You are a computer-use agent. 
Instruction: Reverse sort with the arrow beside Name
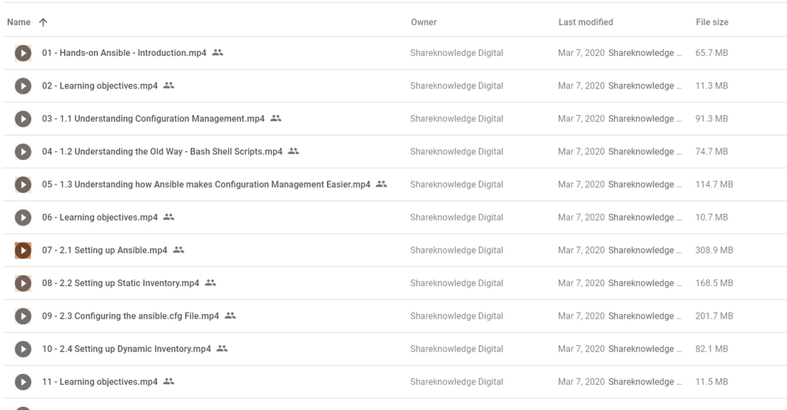(43, 22)
